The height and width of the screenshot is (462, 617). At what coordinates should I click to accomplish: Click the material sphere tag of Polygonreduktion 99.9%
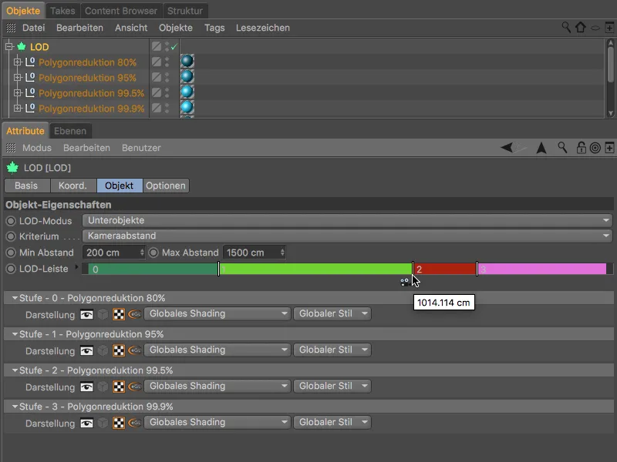[x=187, y=107]
